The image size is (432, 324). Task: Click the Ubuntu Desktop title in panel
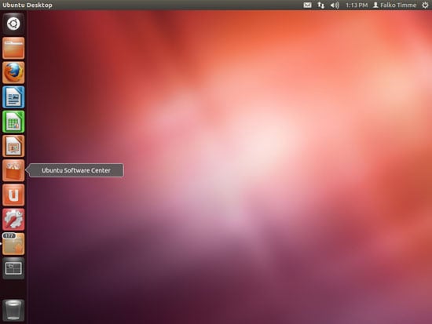click(27, 5)
